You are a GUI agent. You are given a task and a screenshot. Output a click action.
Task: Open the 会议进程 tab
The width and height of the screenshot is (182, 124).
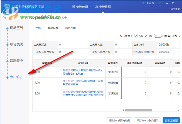tap(103, 7)
